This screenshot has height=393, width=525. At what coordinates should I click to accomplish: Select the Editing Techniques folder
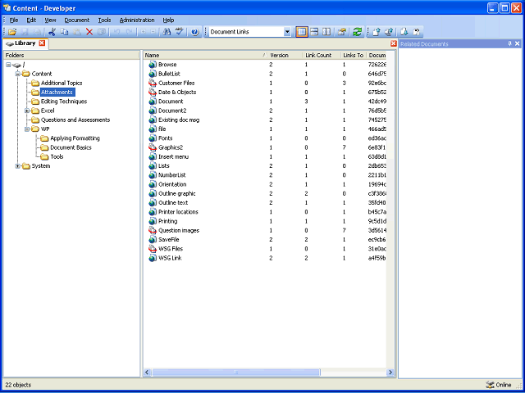[x=64, y=102]
